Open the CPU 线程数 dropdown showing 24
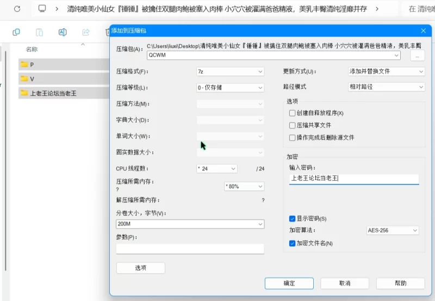The width and height of the screenshot is (435, 301). 216,169
